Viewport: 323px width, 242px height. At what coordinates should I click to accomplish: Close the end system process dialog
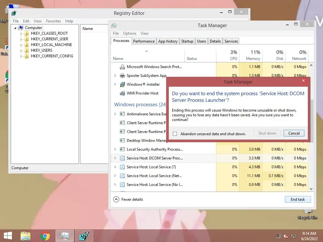pos(303,80)
